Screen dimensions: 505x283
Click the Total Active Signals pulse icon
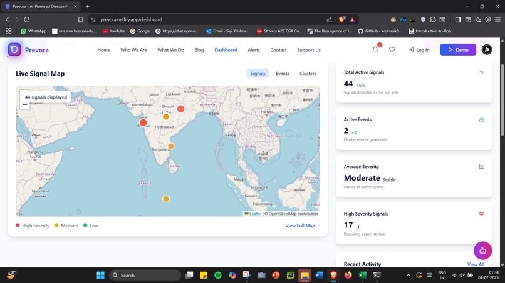[x=481, y=72]
